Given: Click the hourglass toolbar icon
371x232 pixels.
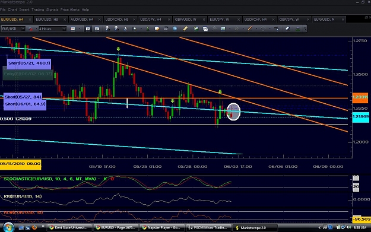Looking at the screenshot, I should tap(148, 29).
